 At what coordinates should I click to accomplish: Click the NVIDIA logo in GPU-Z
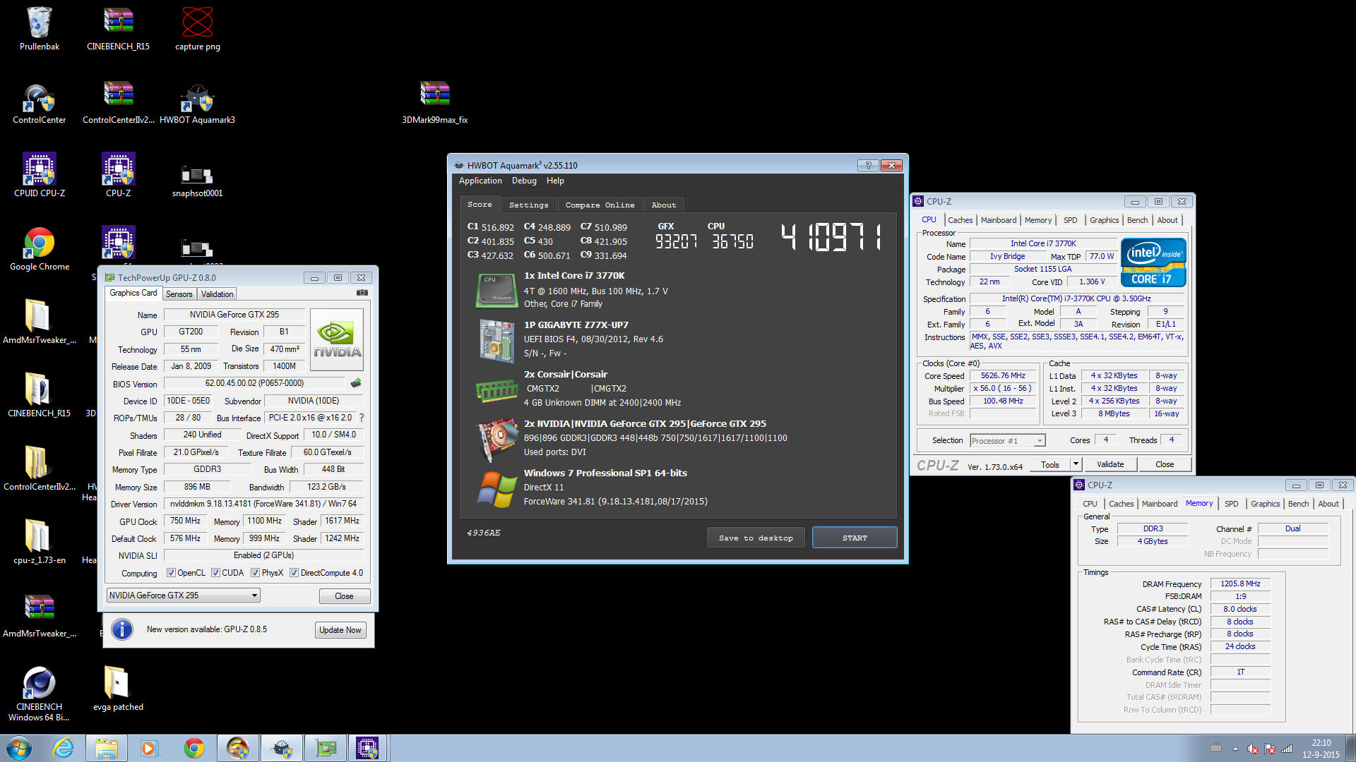[x=337, y=339]
